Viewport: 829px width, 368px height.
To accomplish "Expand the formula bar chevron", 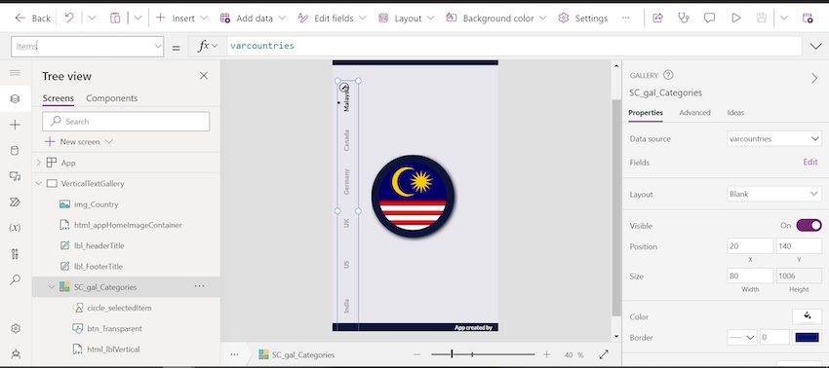I will pos(815,47).
